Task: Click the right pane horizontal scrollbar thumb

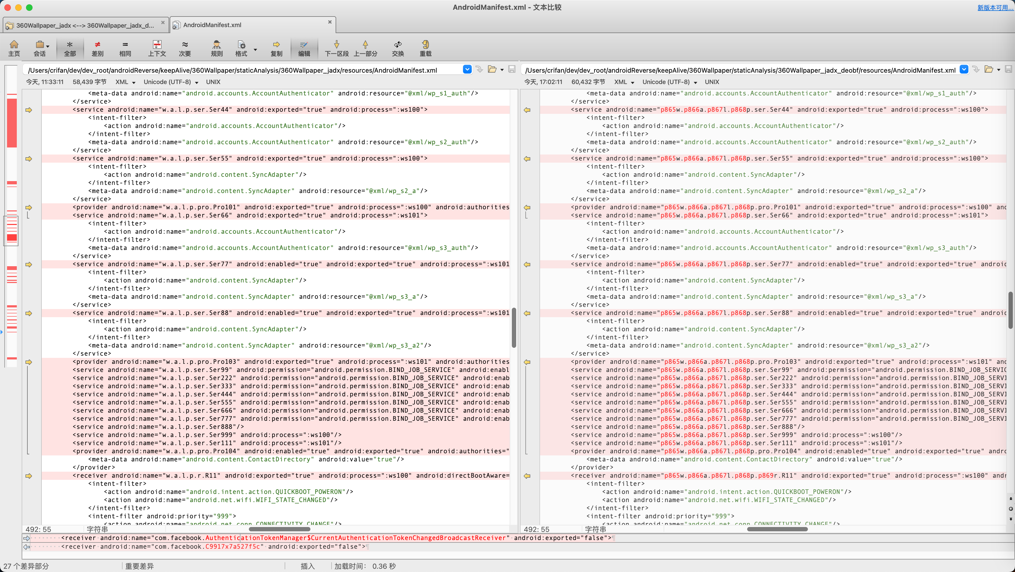Action: click(778, 529)
